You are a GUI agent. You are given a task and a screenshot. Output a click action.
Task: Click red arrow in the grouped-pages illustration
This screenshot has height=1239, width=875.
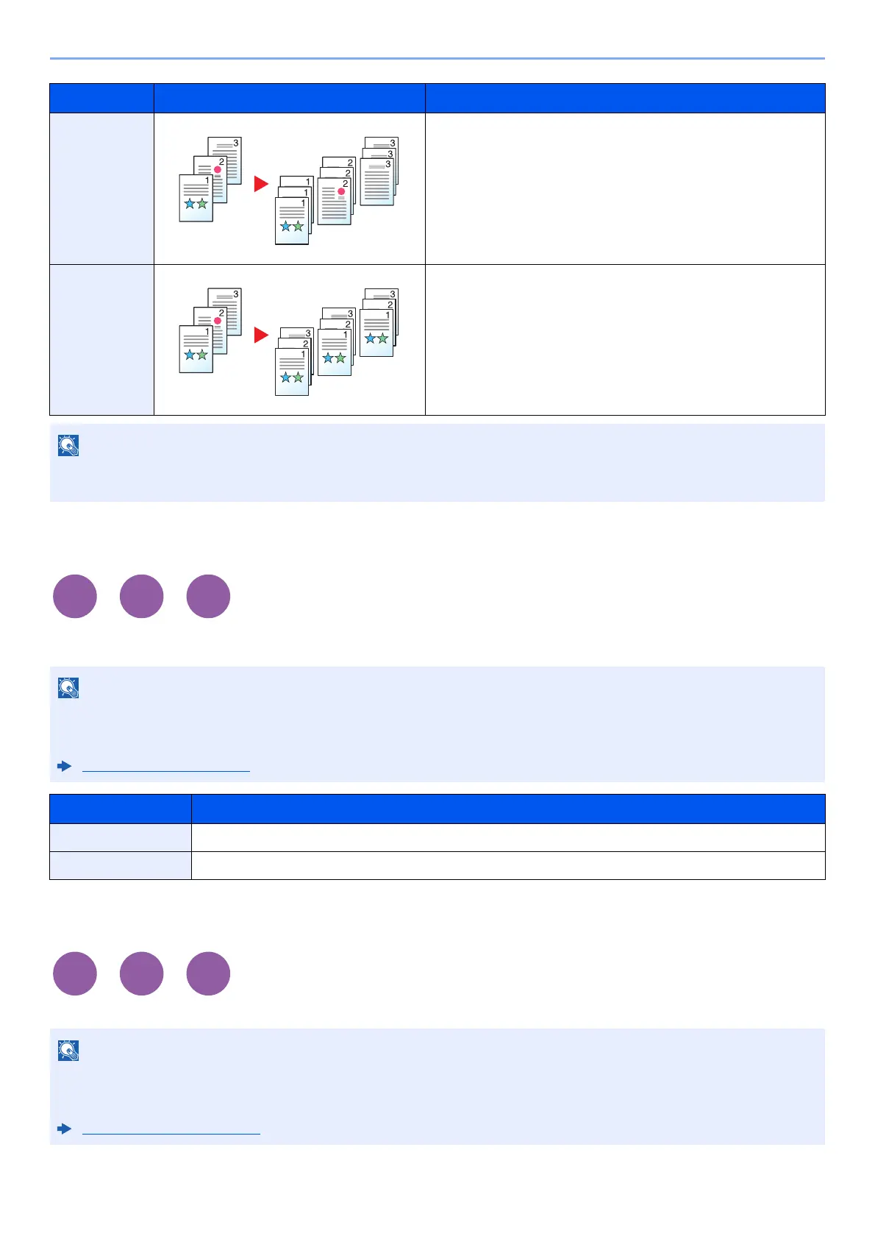pos(261,184)
